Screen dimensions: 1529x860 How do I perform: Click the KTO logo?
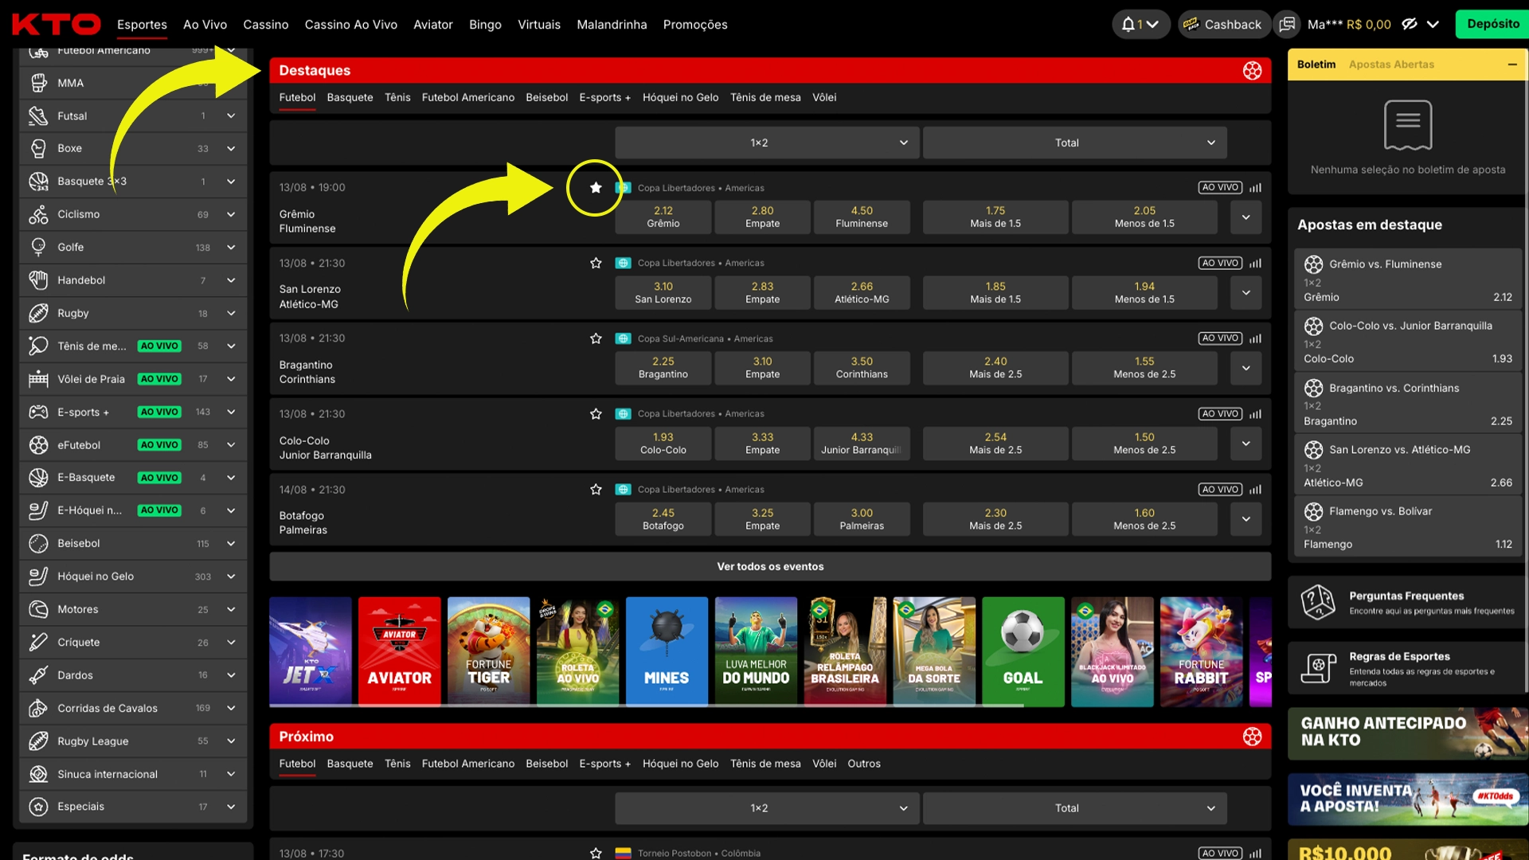click(x=56, y=25)
